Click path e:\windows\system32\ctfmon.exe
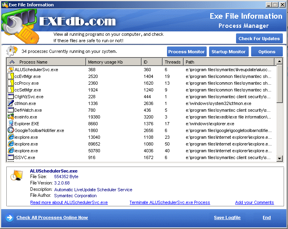 [219, 103]
